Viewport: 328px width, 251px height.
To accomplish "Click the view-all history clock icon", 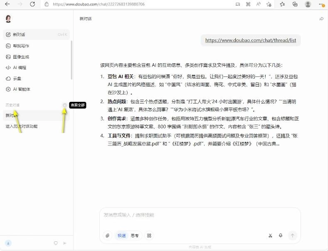I will pos(65,105).
